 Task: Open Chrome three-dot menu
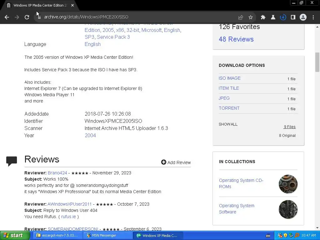point(313,17)
